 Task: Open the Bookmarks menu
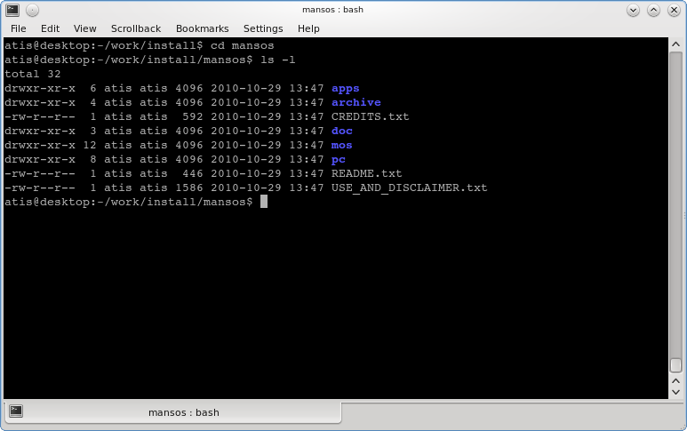pyautogui.click(x=202, y=28)
